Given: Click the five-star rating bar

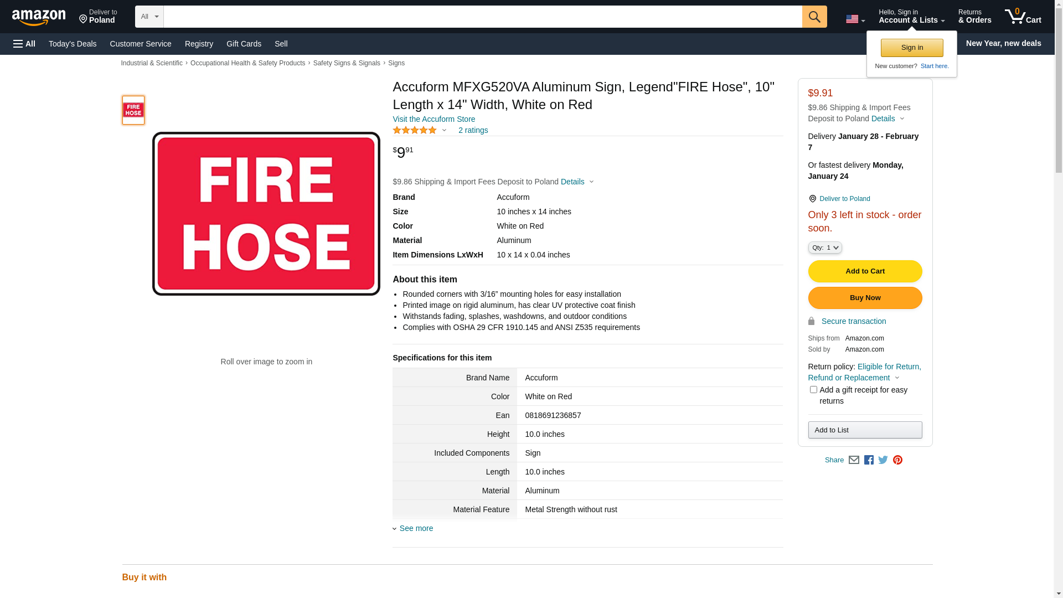Looking at the screenshot, I should pyautogui.click(x=415, y=130).
